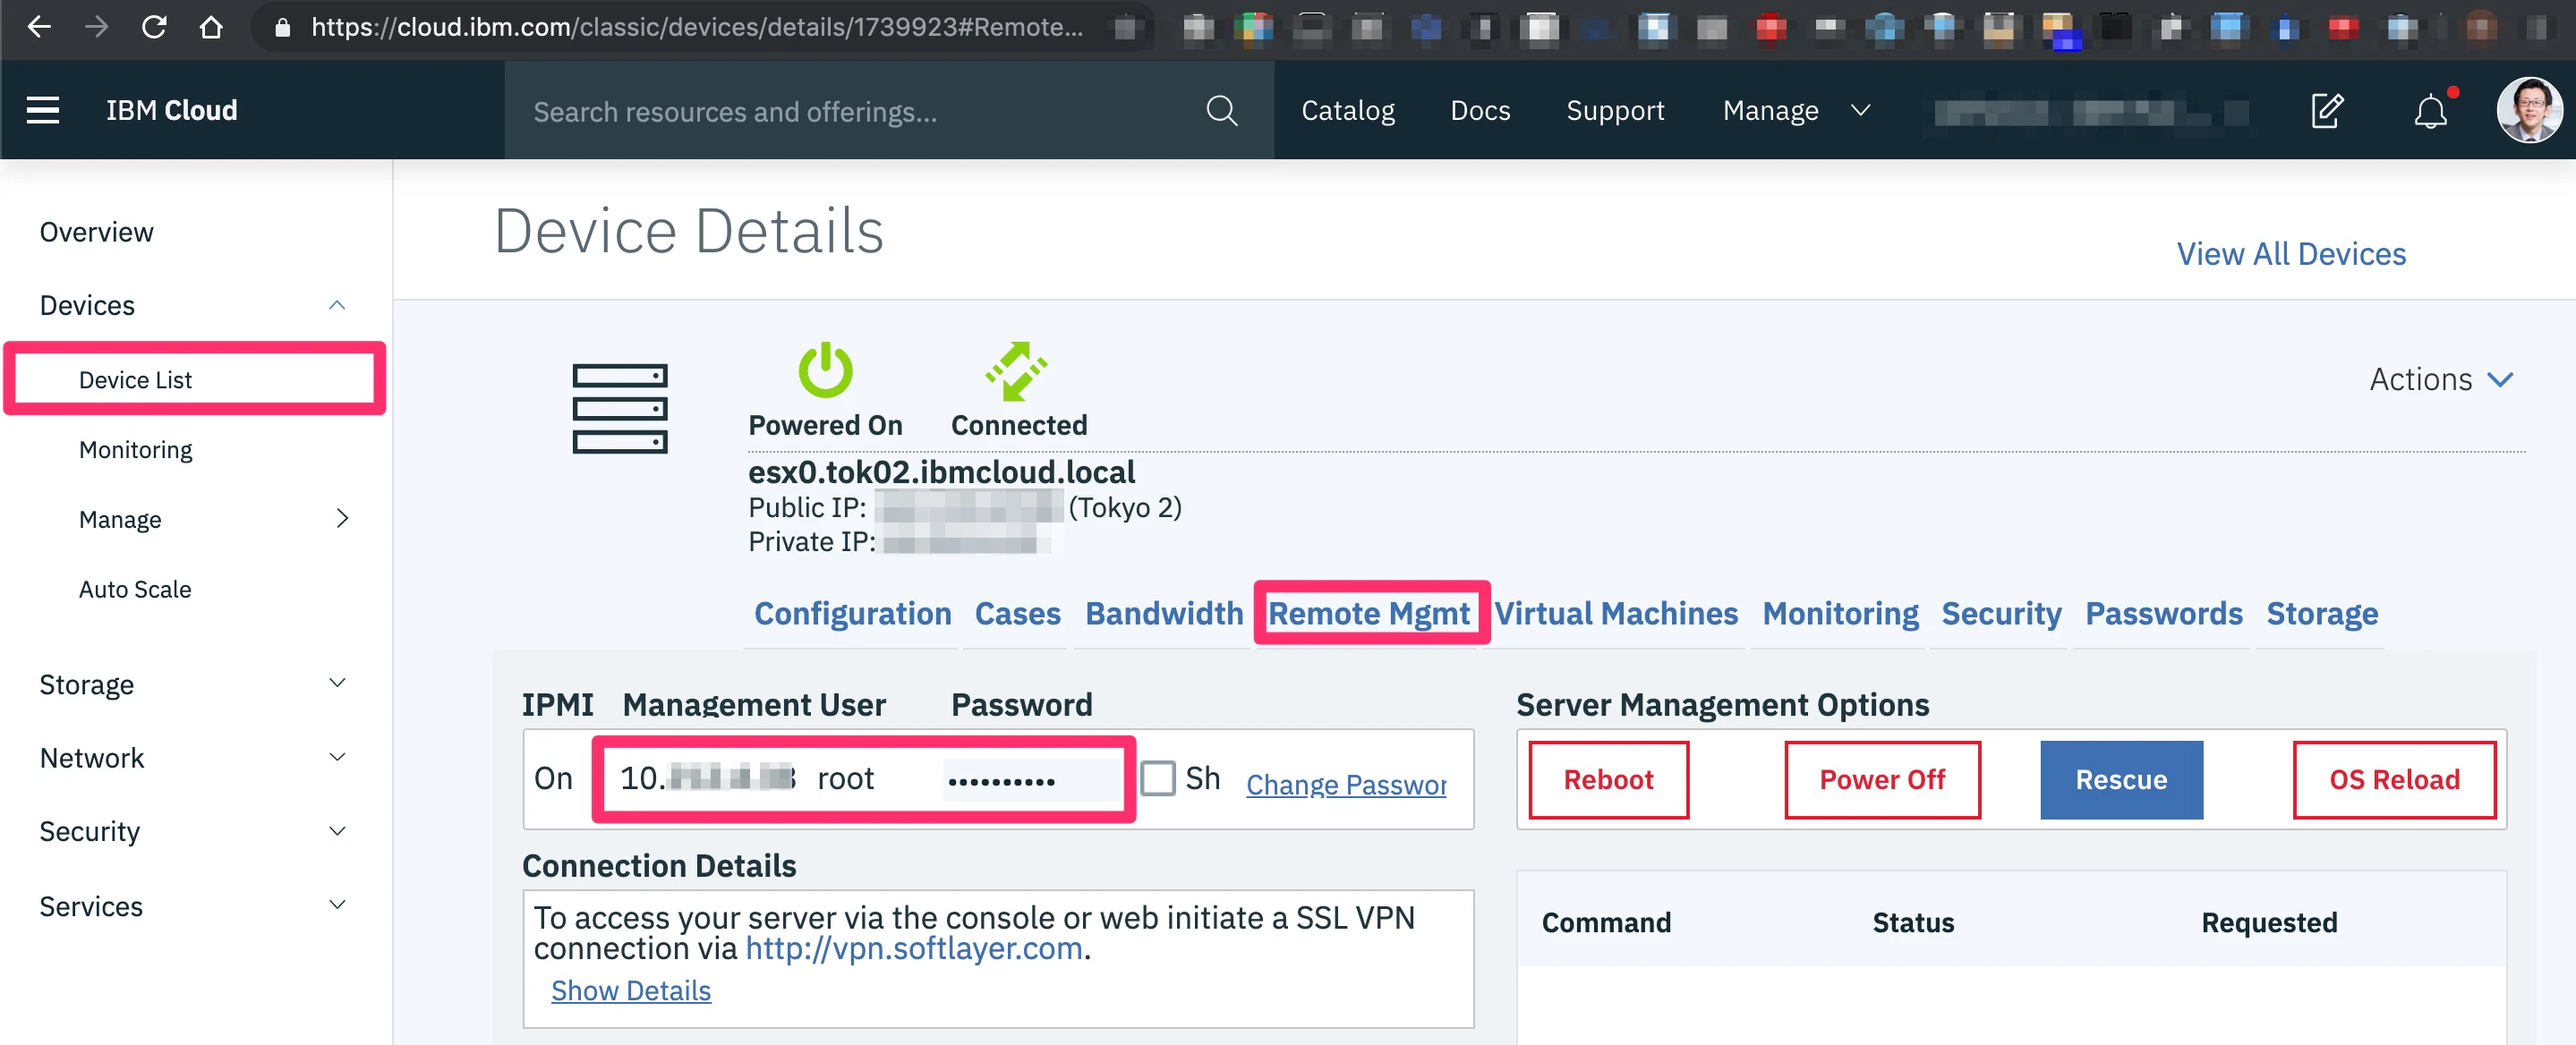Screen dimensions: 2576x1045
Task: Click the Connected network status icon
Action: 1016,370
